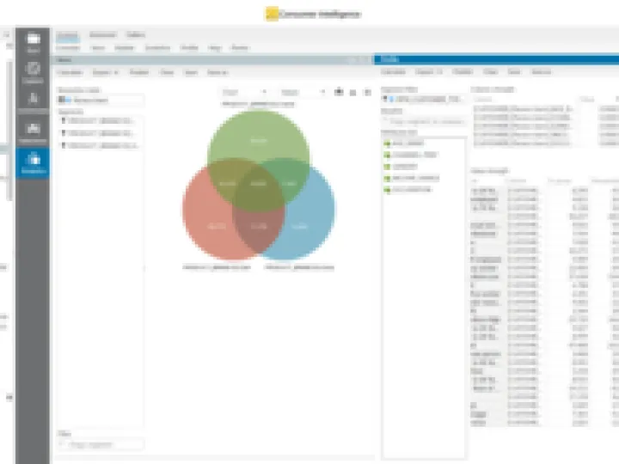Click the green circle of the Venn diagram
This screenshot has height=464, width=619.
pyautogui.click(x=258, y=142)
